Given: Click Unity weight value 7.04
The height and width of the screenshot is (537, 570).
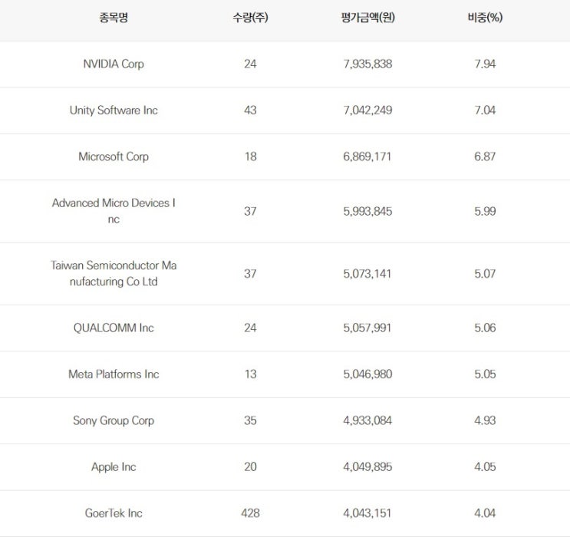Looking at the screenshot, I should coord(485,110).
